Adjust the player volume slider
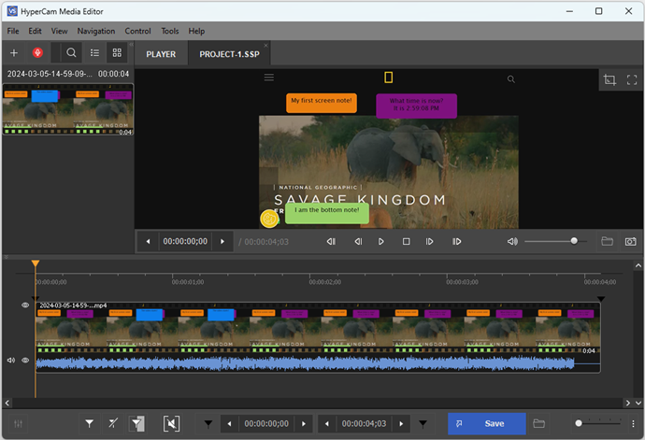The image size is (645, 440). coord(555,241)
